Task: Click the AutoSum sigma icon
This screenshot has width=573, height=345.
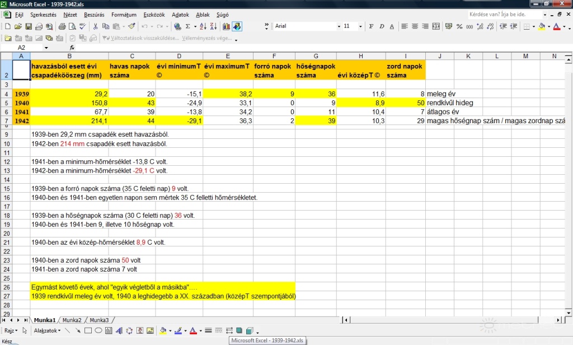Action: tap(187, 26)
